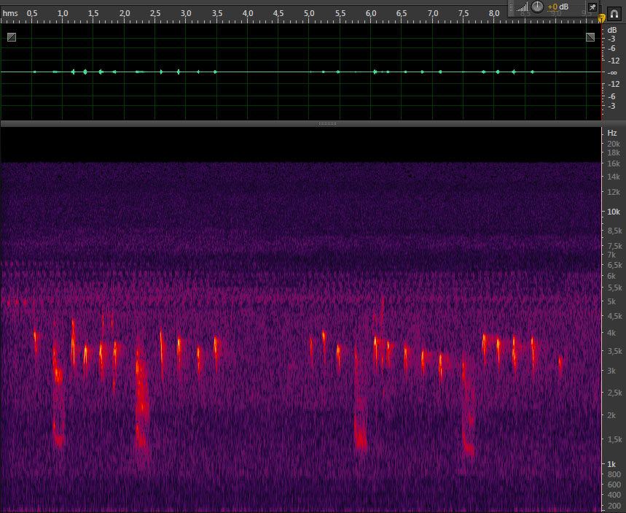Click the 4k label on the frequency scale
The image size is (626, 513).
point(611,333)
